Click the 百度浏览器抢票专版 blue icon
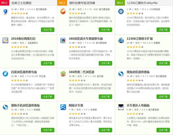 pyautogui.click(x=6, y=74)
